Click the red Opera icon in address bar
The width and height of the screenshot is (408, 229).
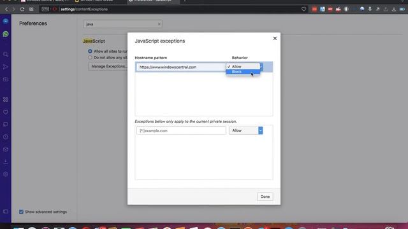coord(55,9)
